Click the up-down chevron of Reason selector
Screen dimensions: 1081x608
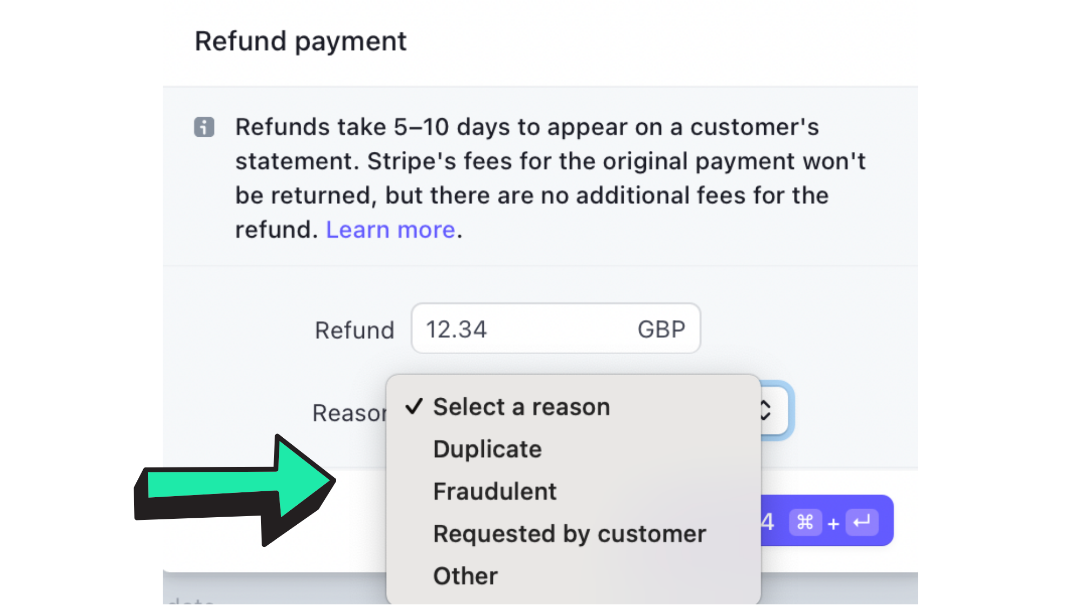[x=765, y=410]
